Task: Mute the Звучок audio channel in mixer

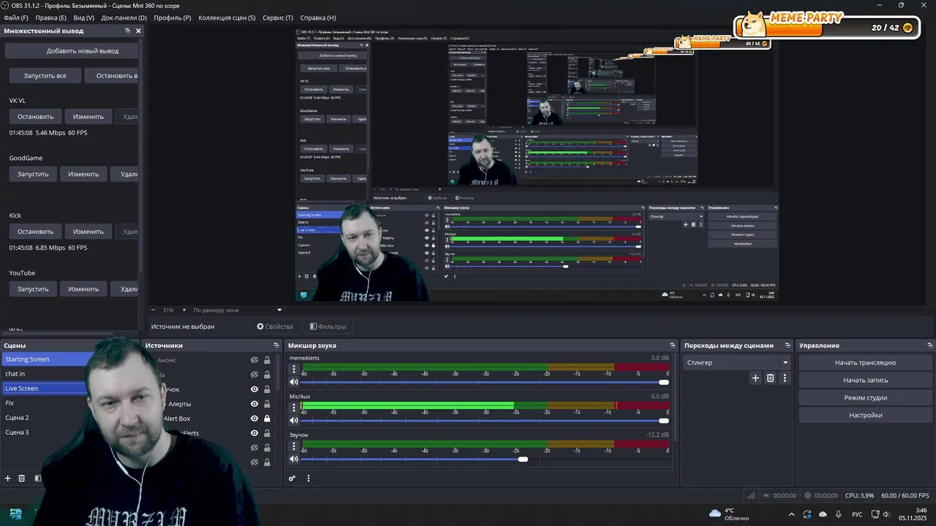Action: [x=294, y=459]
